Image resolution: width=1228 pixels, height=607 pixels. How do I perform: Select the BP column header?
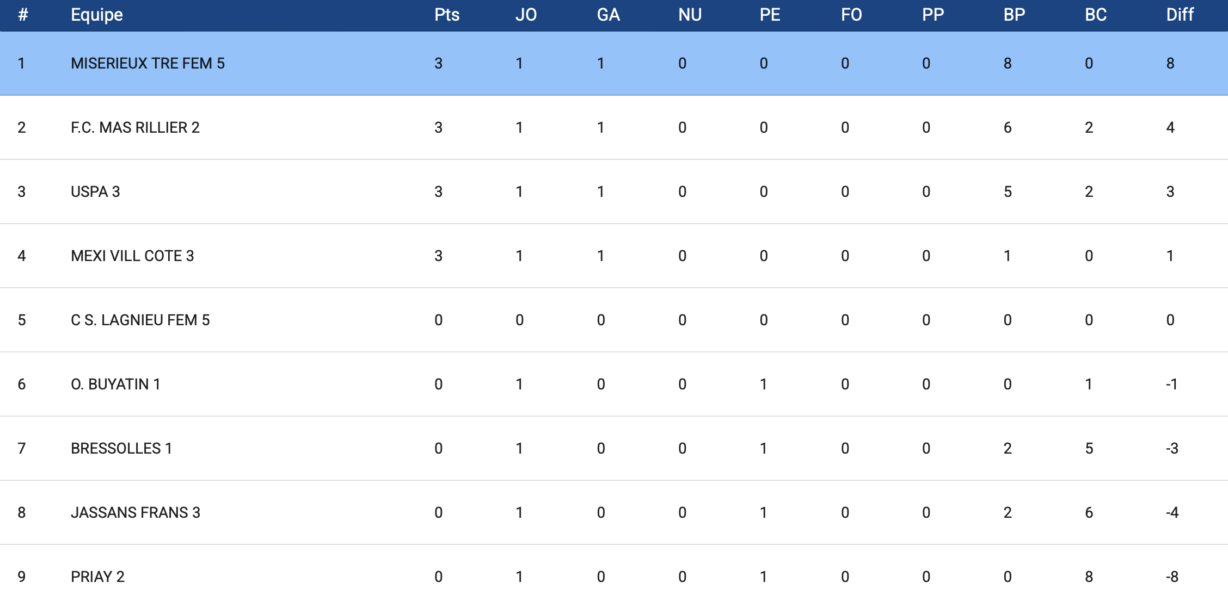(x=1014, y=15)
